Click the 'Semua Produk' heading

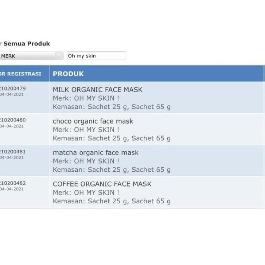(x=26, y=44)
